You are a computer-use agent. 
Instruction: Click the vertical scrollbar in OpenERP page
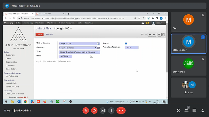(167, 48)
